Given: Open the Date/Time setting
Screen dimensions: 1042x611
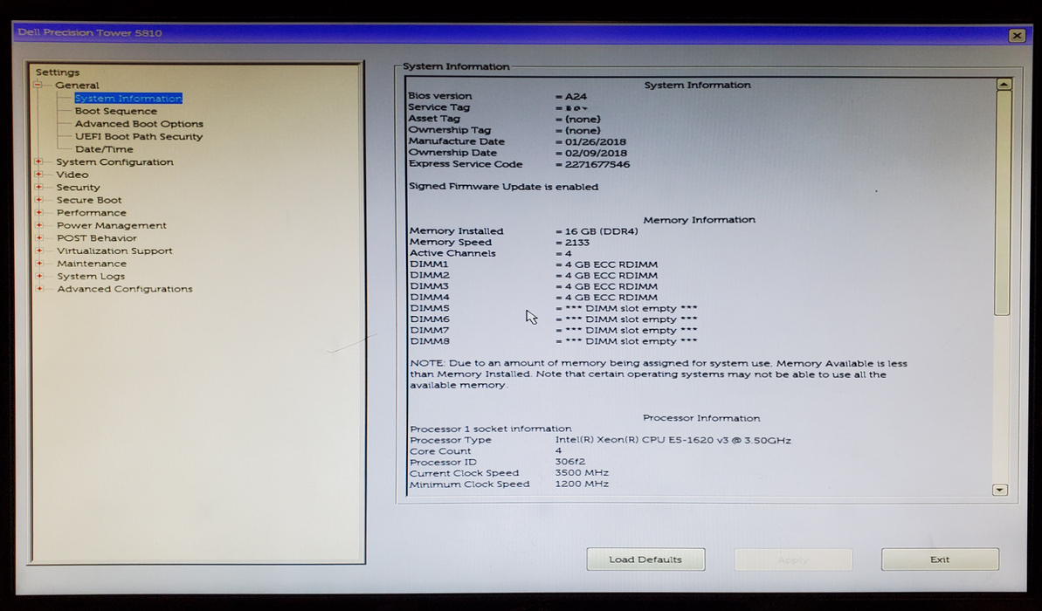Looking at the screenshot, I should click(x=104, y=148).
